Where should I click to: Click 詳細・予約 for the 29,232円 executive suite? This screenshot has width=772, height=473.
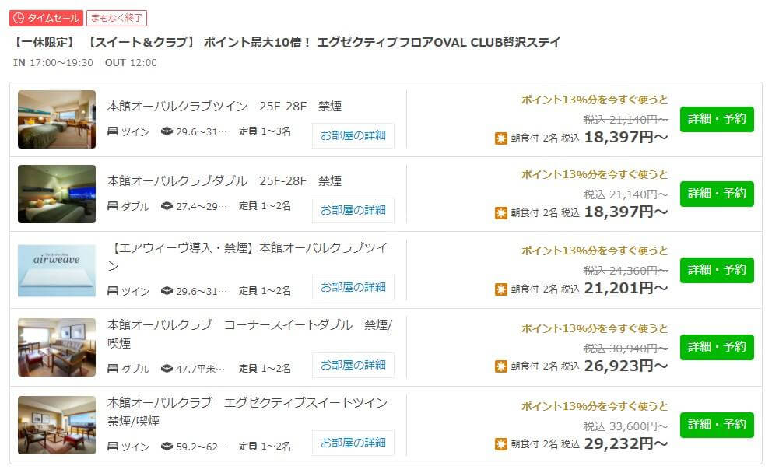[x=717, y=425]
